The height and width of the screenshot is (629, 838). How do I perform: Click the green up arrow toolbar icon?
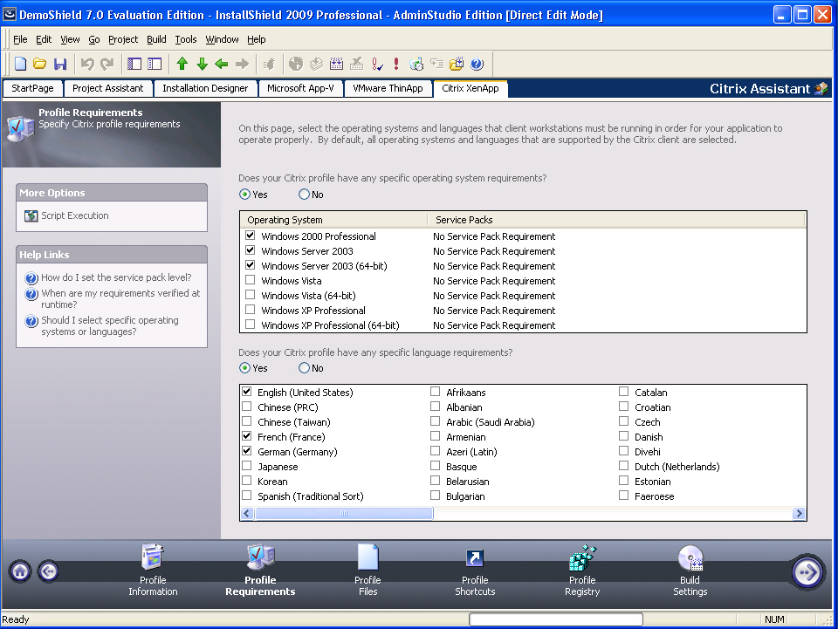182,64
